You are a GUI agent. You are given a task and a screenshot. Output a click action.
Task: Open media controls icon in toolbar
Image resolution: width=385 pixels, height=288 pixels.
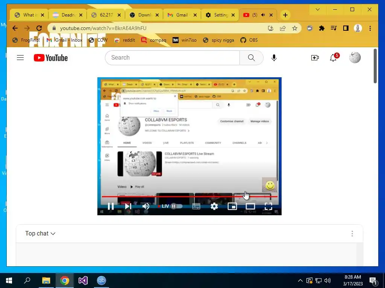coord(334,28)
